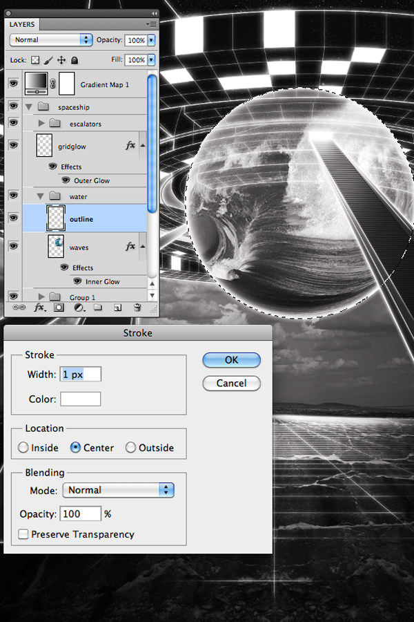414x622 pixels.
Task: Click Layers scrollbar up arrow
Action: pos(152,283)
